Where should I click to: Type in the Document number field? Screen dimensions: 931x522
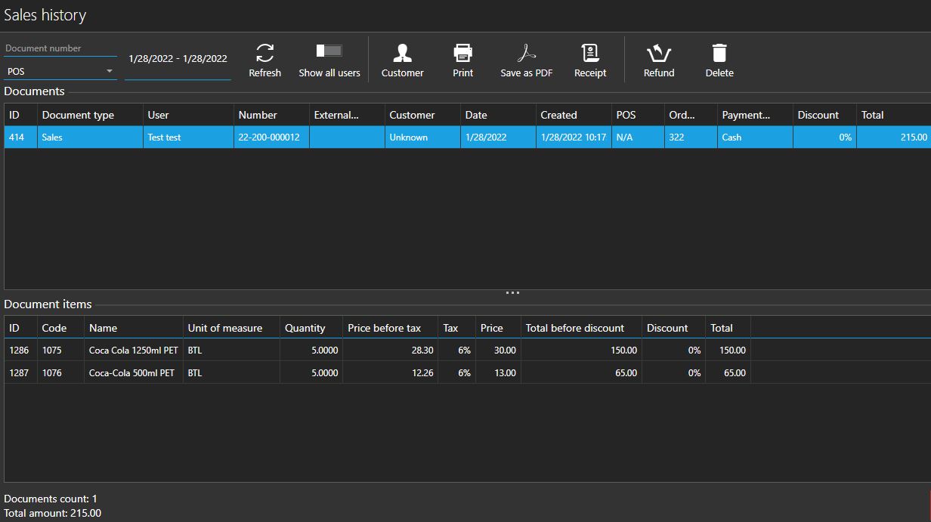[60, 48]
